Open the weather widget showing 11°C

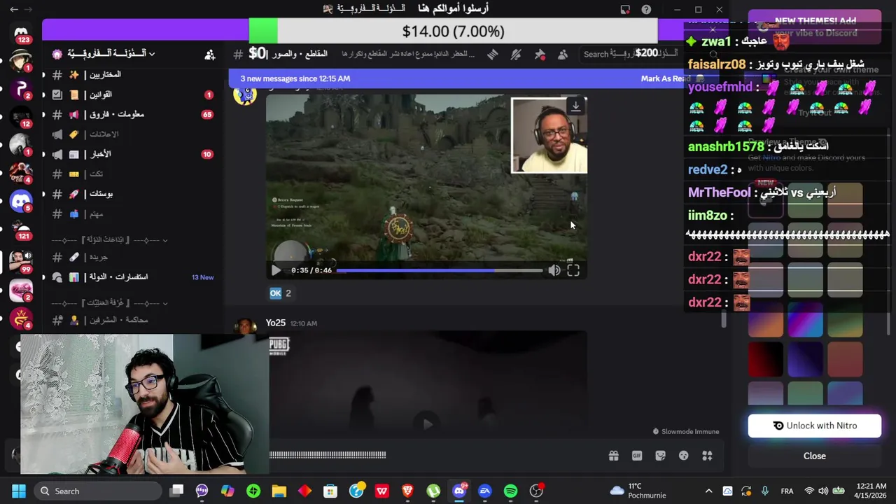pyautogui.click(x=637, y=491)
